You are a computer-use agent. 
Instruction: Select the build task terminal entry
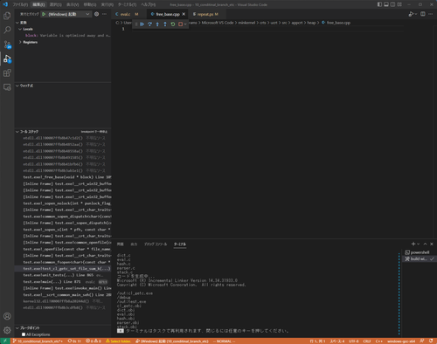419,258
